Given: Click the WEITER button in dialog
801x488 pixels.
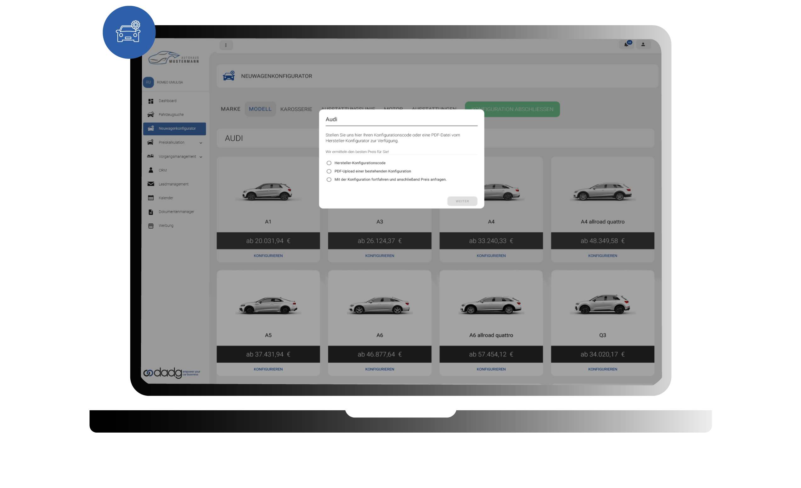Looking at the screenshot, I should 462,201.
